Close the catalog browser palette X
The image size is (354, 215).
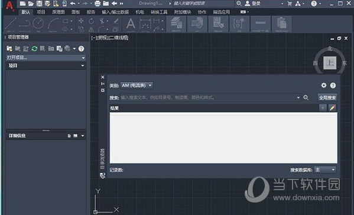103,77
